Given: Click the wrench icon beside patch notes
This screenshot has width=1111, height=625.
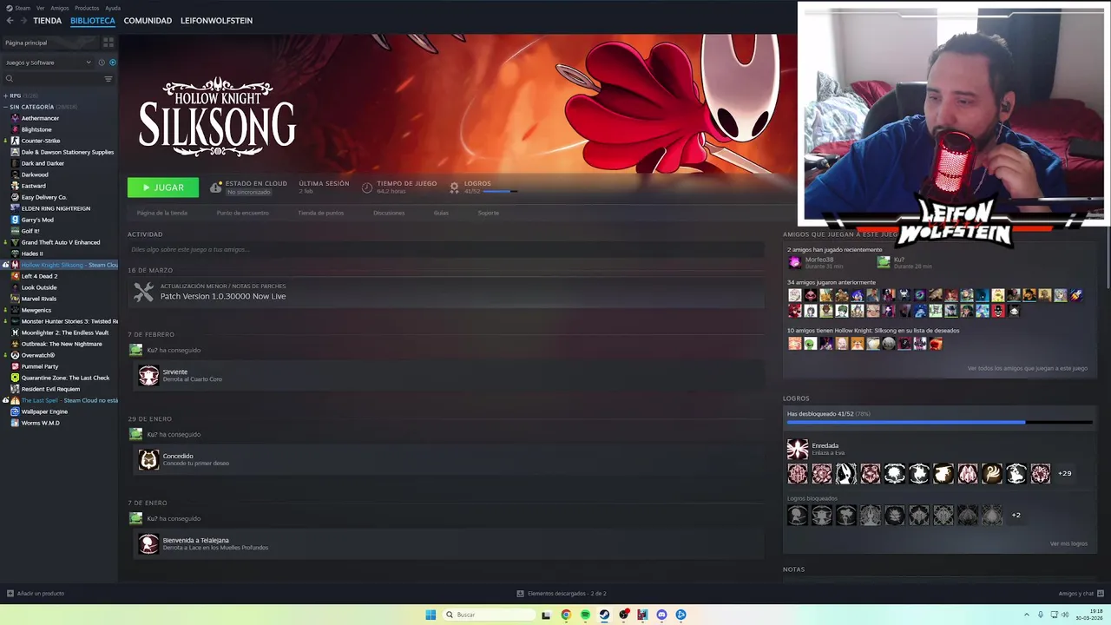Looking at the screenshot, I should [143, 292].
